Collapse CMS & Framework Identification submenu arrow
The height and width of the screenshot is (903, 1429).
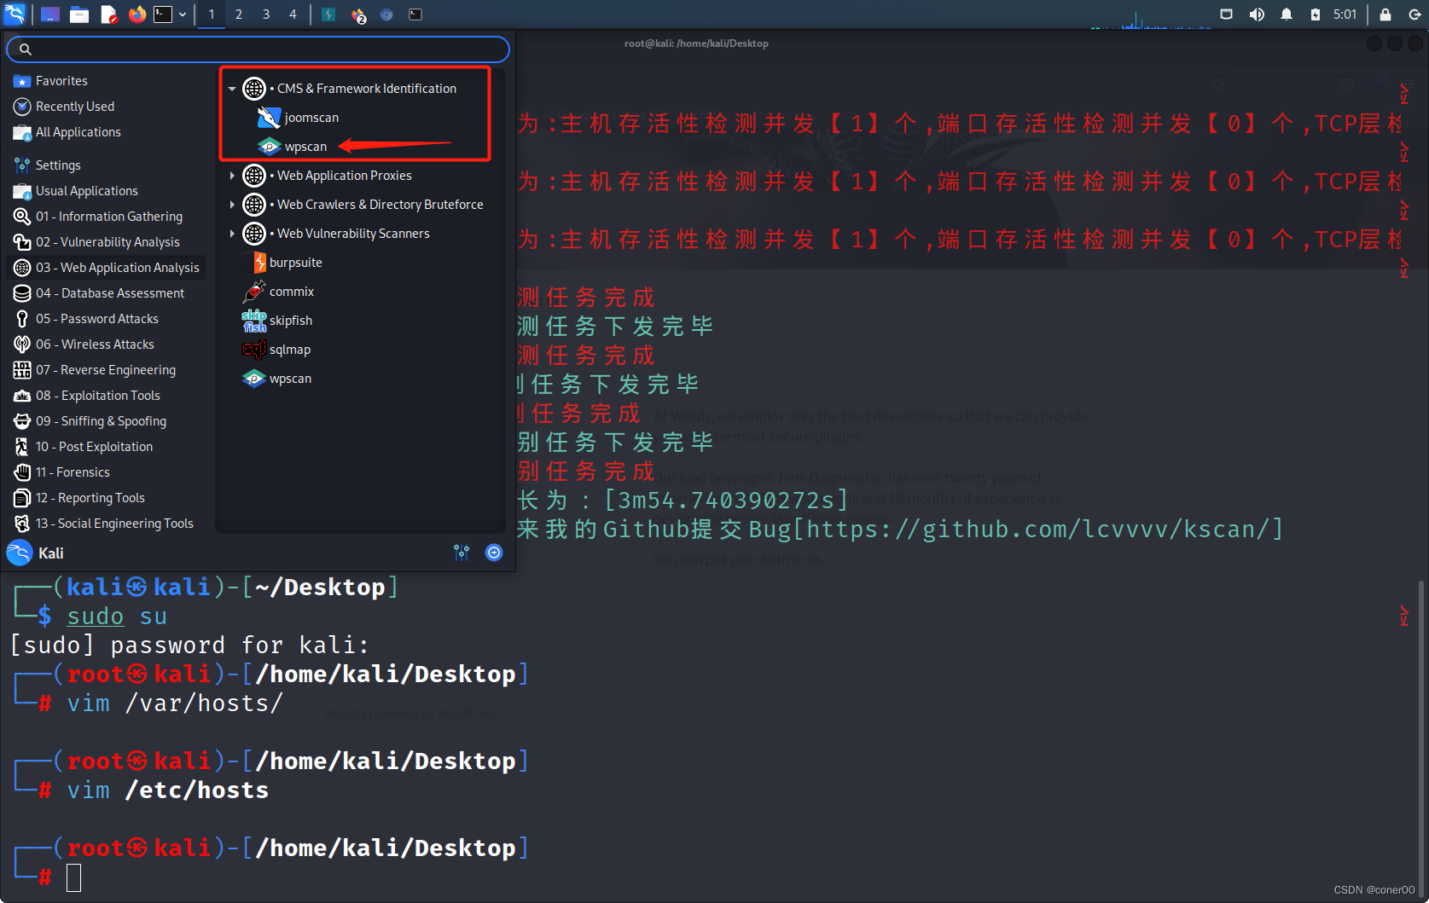click(232, 89)
